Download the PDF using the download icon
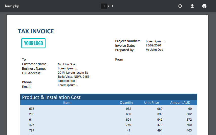The width and height of the screenshot is (216, 135). (192, 6)
